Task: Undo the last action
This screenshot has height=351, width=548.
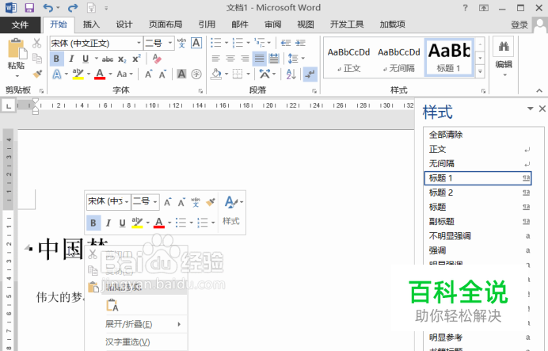Action: click(48, 7)
